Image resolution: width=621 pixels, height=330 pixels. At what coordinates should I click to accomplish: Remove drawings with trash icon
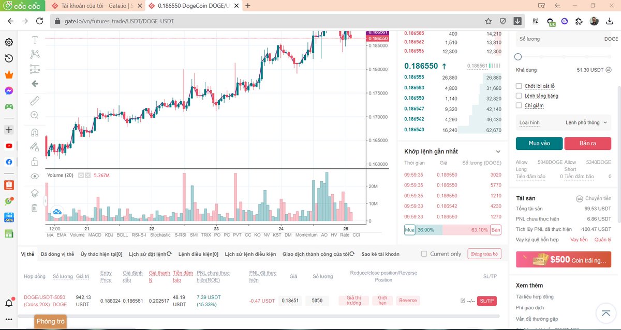[x=35, y=208]
